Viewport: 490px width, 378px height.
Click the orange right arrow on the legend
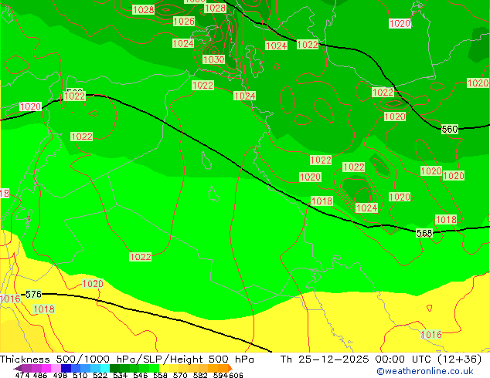[230, 368]
